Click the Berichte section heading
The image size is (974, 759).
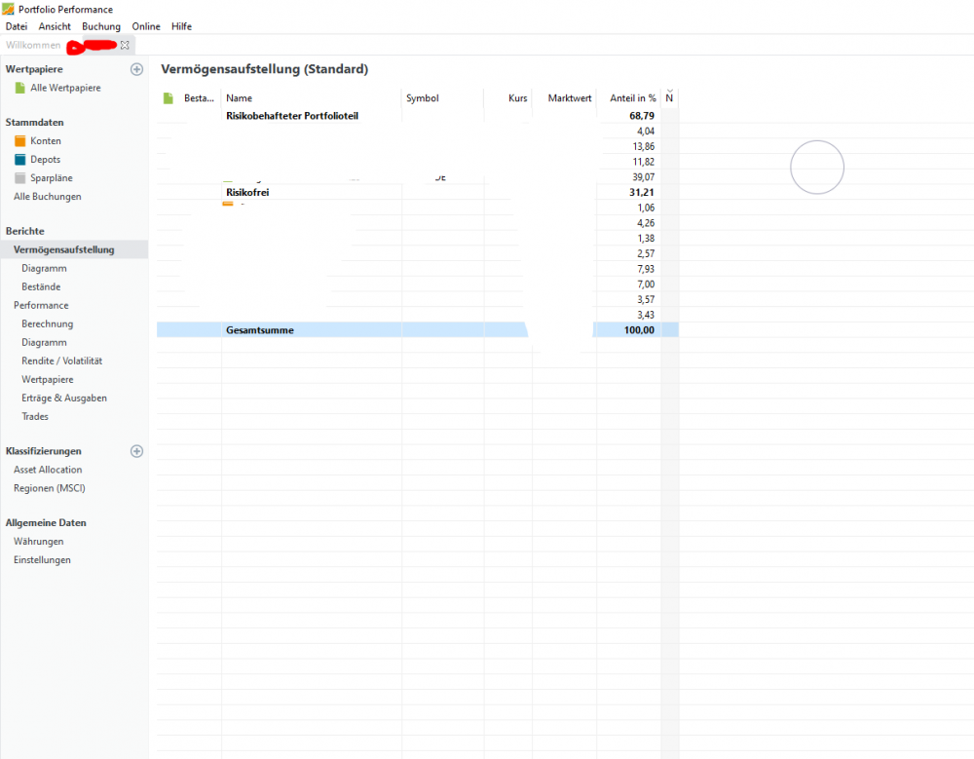[x=25, y=231]
